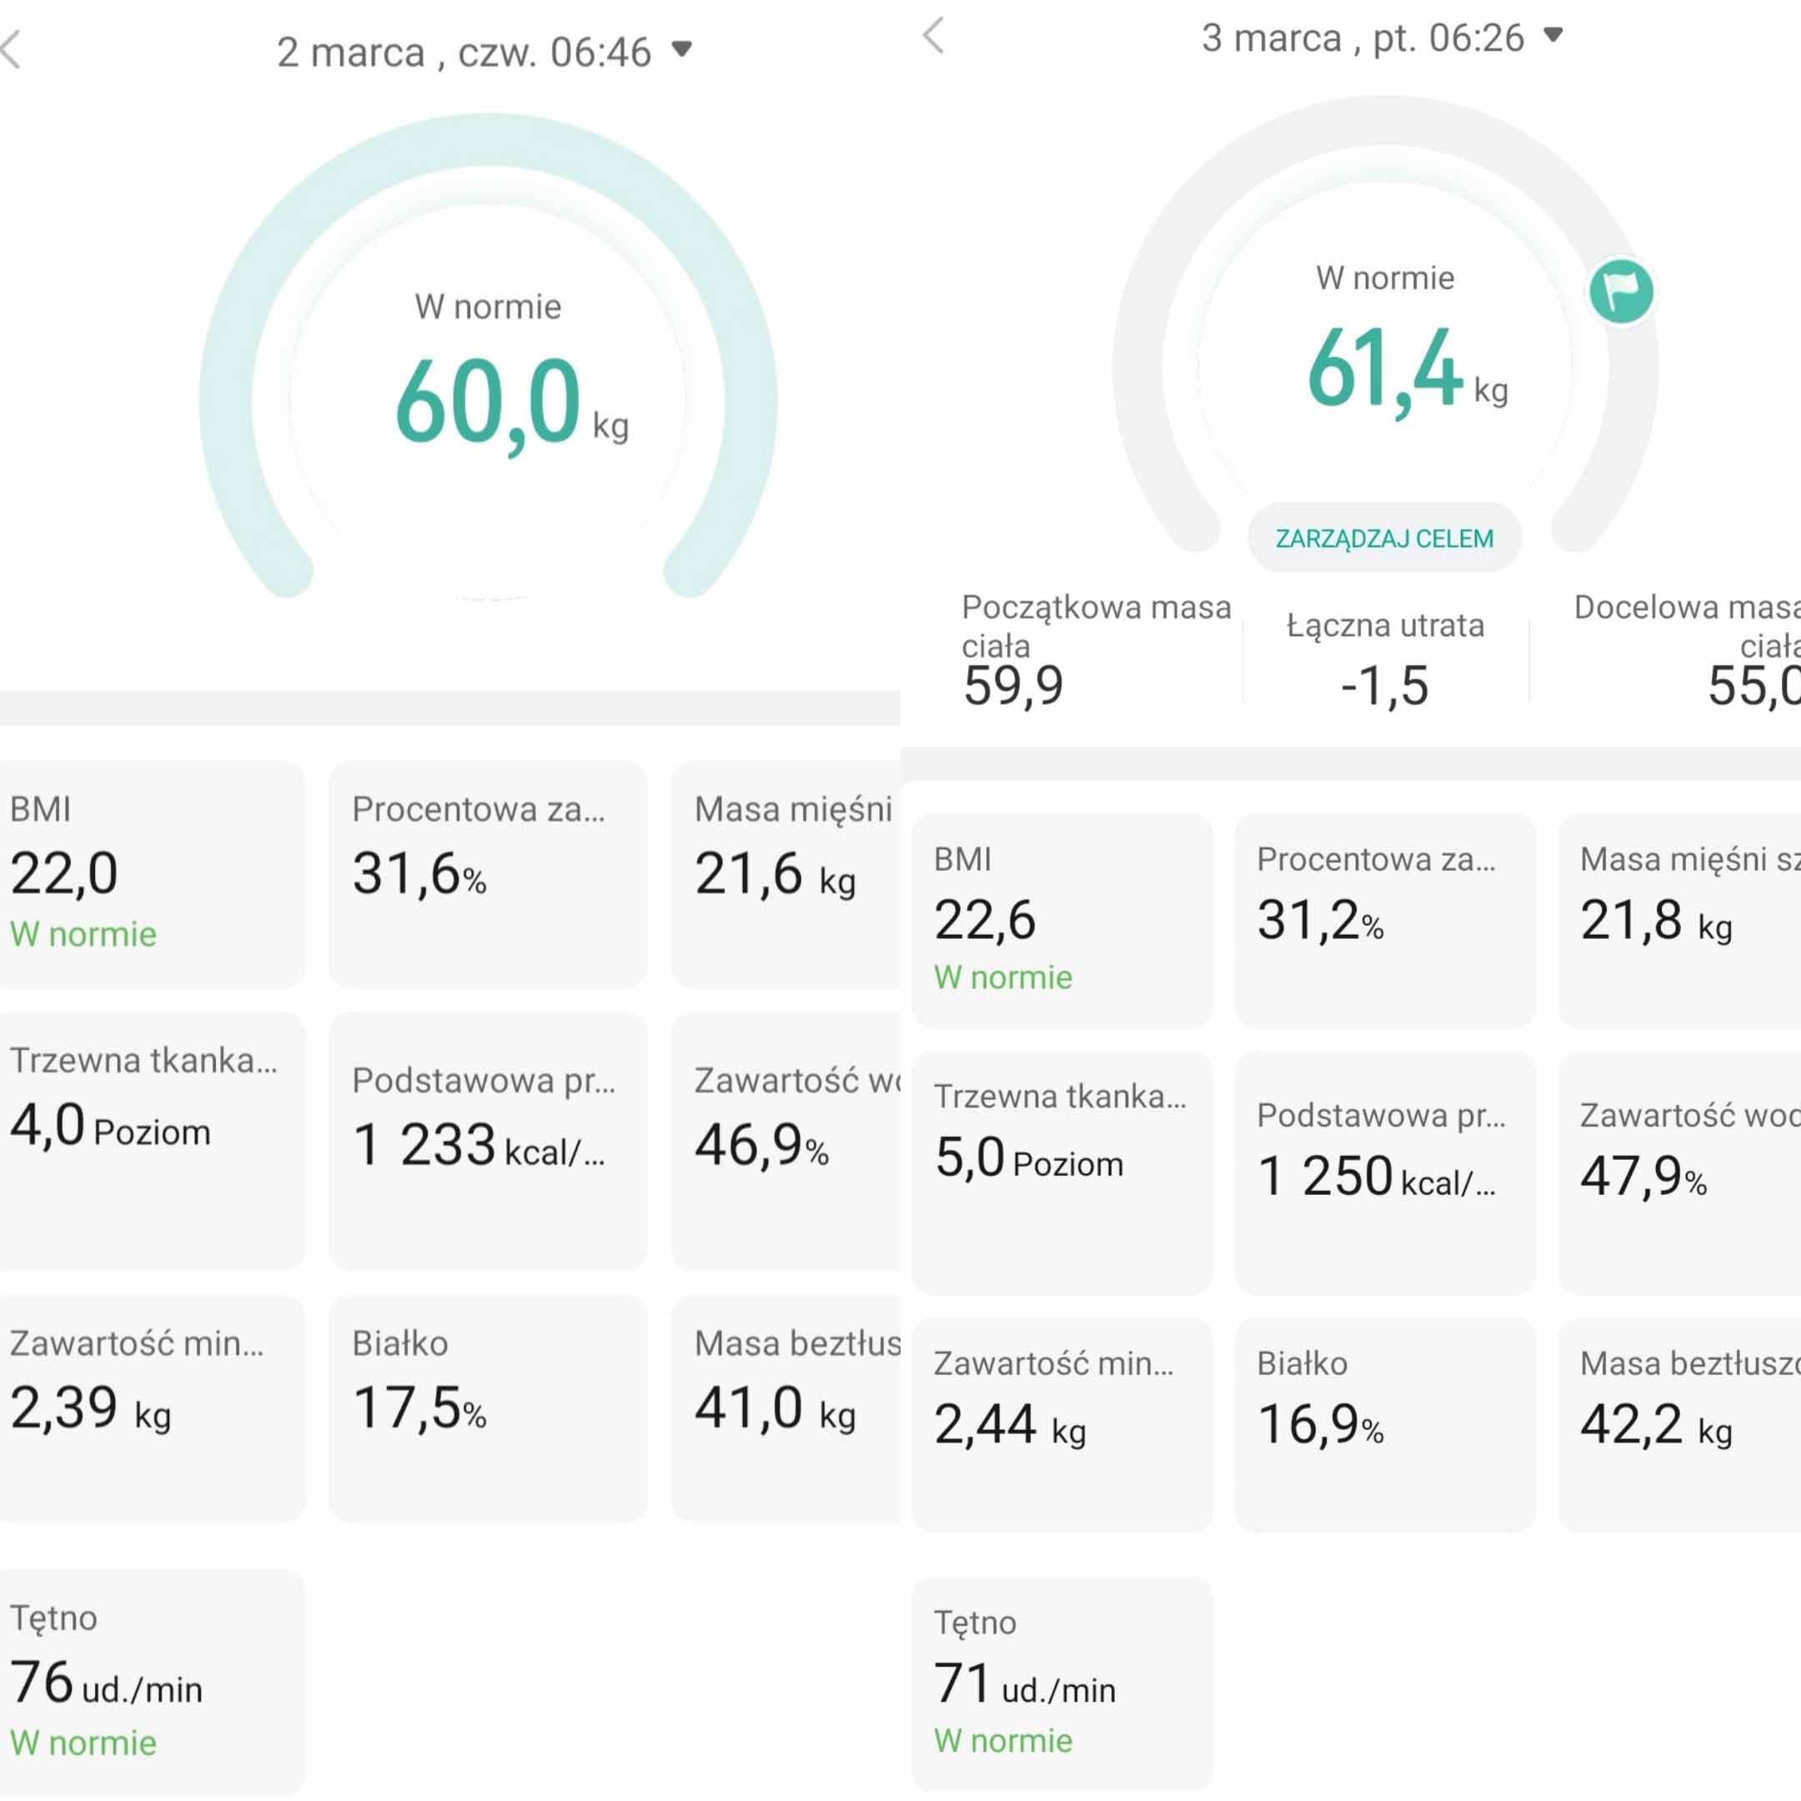The height and width of the screenshot is (1801, 1801).
Task: Tap the 60,0 kg weight gauge
Action: [488, 401]
